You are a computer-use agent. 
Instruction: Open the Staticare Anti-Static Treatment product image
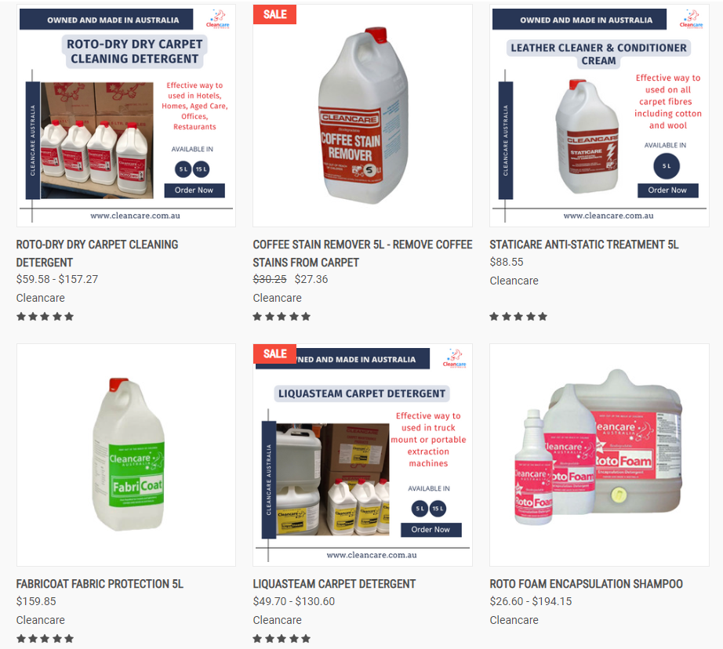click(x=599, y=116)
